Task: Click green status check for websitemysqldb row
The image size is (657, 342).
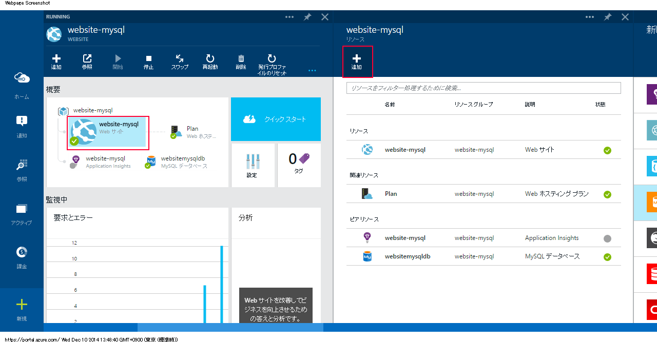Action: [608, 257]
